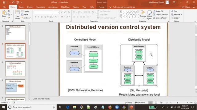Toggle Underline formatting

[x=42, y=17]
